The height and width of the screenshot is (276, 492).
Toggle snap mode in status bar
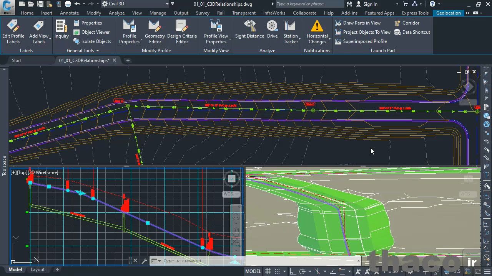point(277,271)
